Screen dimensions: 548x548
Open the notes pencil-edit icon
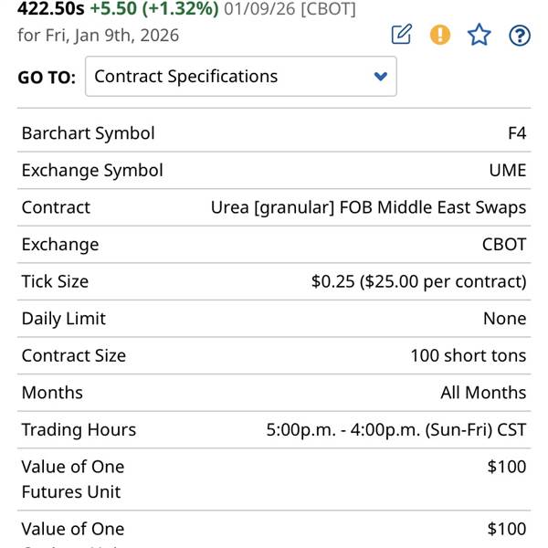tap(401, 35)
